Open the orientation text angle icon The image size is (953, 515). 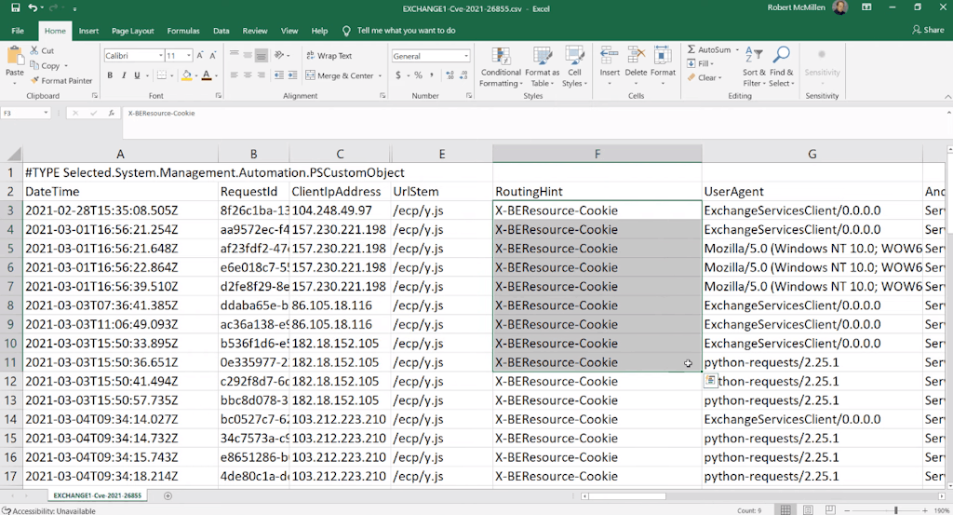click(x=279, y=55)
